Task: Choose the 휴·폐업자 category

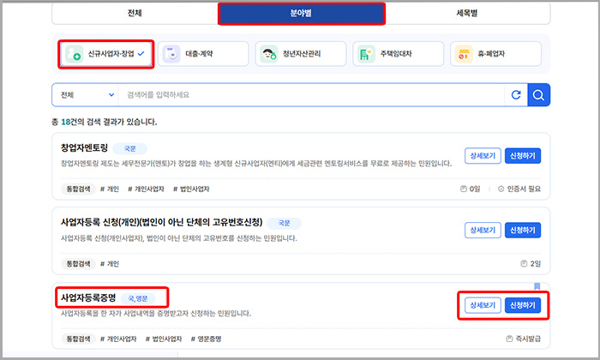Action: pos(495,54)
